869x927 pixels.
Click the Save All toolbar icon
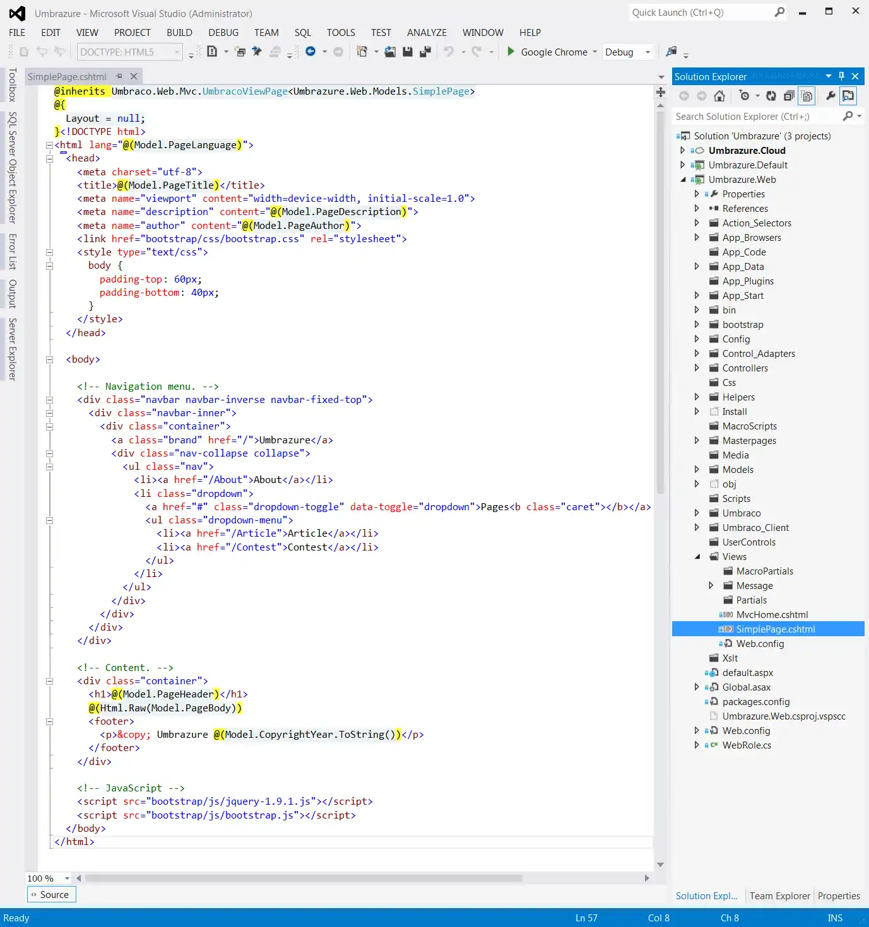pos(425,52)
